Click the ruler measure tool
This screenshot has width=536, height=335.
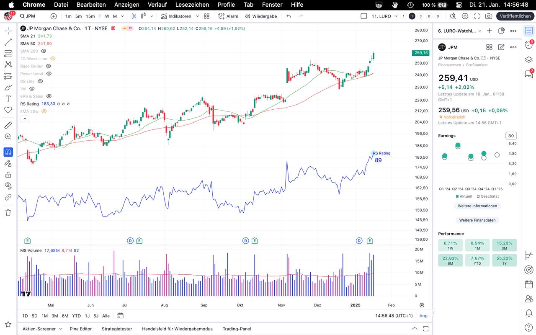8,125
